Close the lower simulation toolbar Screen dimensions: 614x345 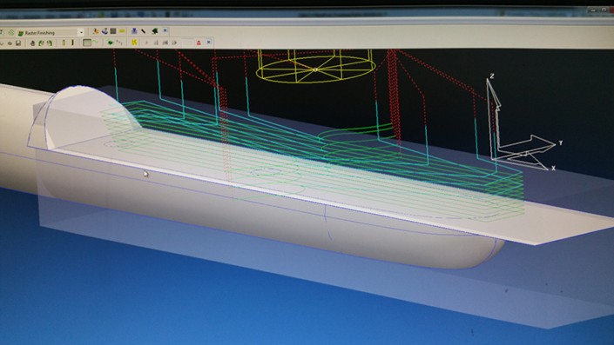[x=208, y=42]
